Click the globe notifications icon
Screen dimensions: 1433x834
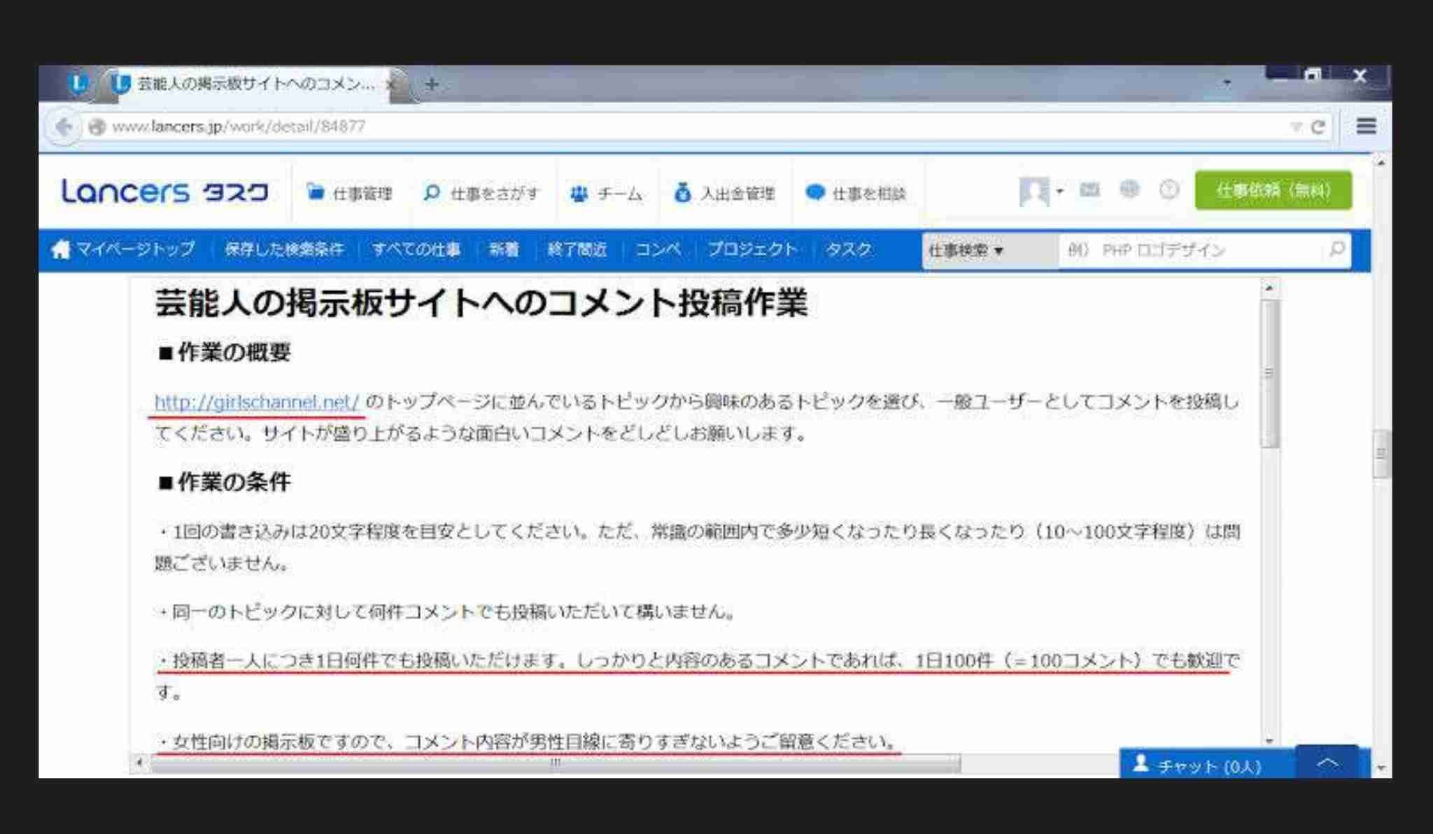[1129, 190]
